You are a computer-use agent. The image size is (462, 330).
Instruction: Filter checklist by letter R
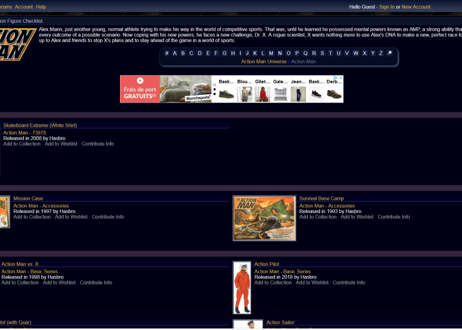[314, 53]
